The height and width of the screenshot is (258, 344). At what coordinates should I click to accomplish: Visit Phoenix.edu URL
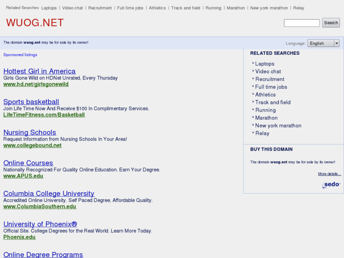pyautogui.click(x=19, y=237)
